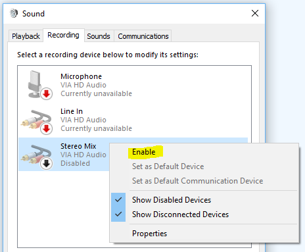
Task: Select the Microphone device icon
Action: click(x=39, y=85)
